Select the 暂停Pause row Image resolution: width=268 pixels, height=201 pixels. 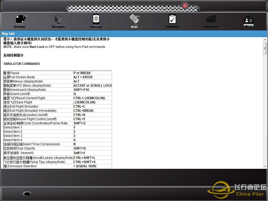coord(58,73)
